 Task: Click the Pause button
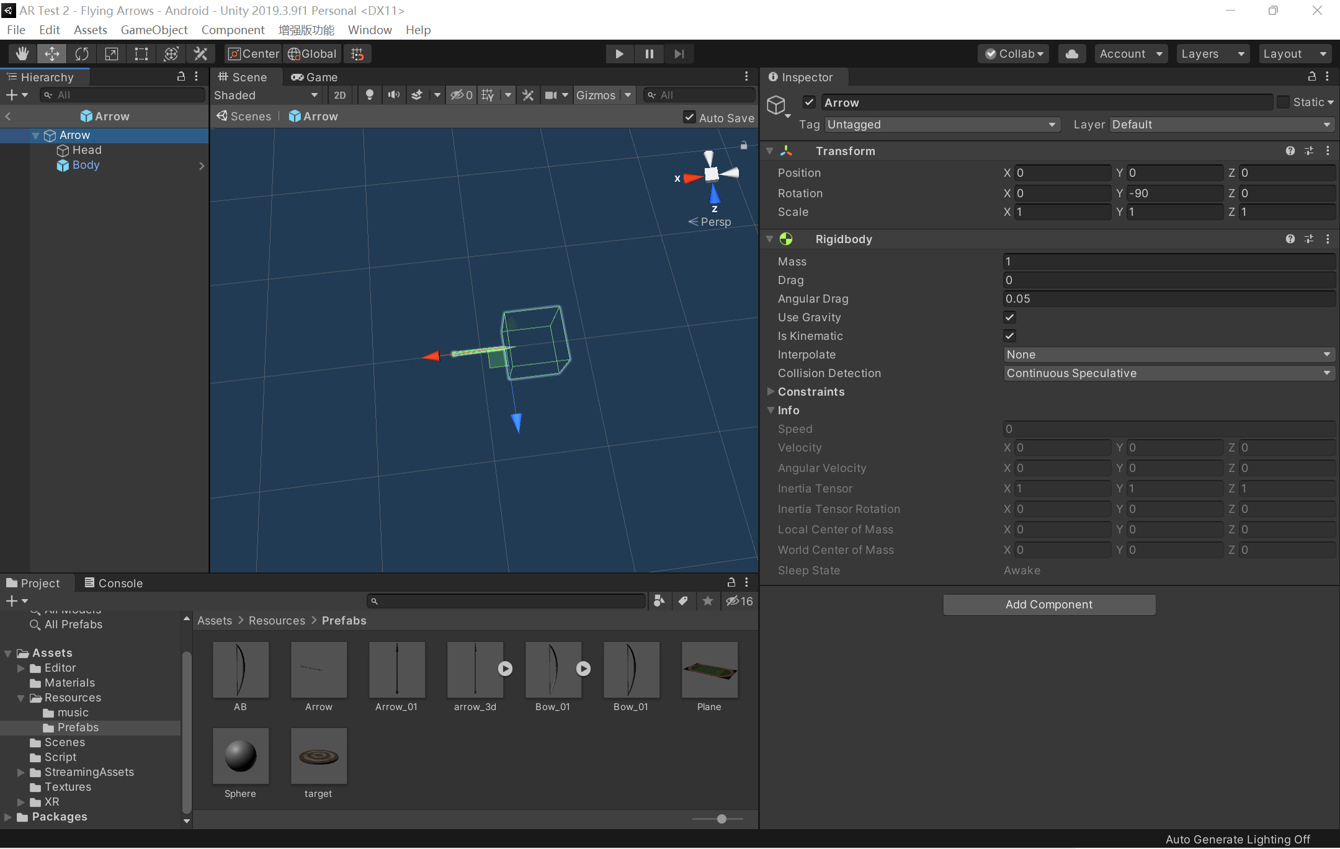[x=649, y=53]
